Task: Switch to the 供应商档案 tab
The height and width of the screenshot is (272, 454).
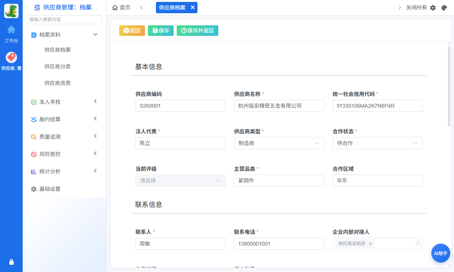Action: click(172, 8)
